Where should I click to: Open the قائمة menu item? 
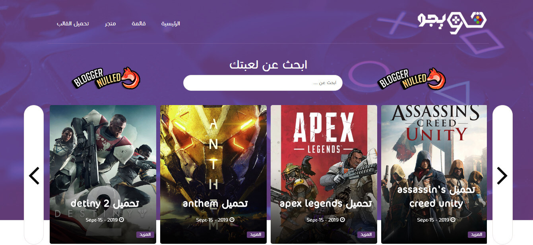[x=139, y=24]
